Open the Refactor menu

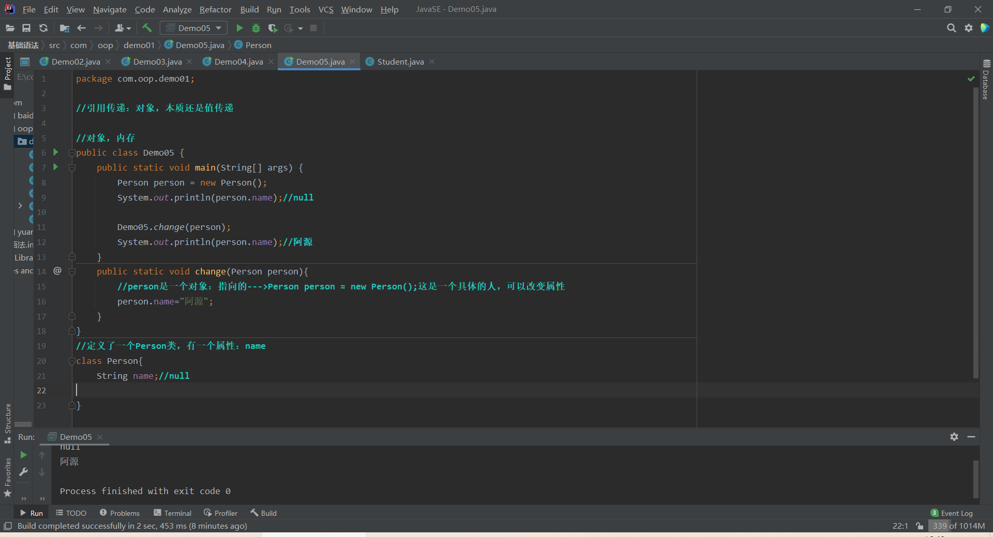click(x=215, y=9)
